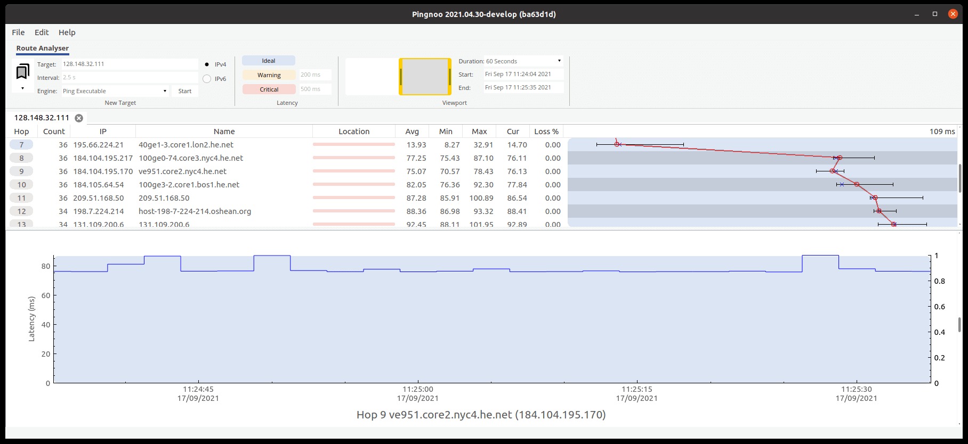Screen dimensions: 968x444
Task: Sort by the Loss % column header
Action: coord(546,131)
